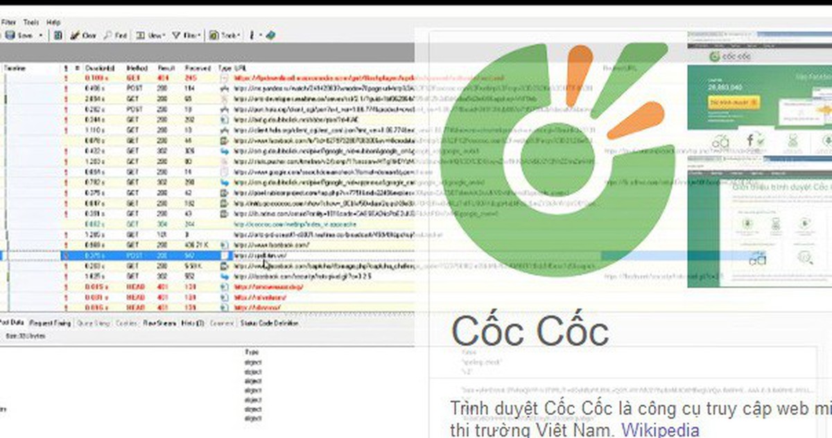Open the View dropdown in toolbar
This screenshot has width=832, height=438.
click(x=149, y=35)
